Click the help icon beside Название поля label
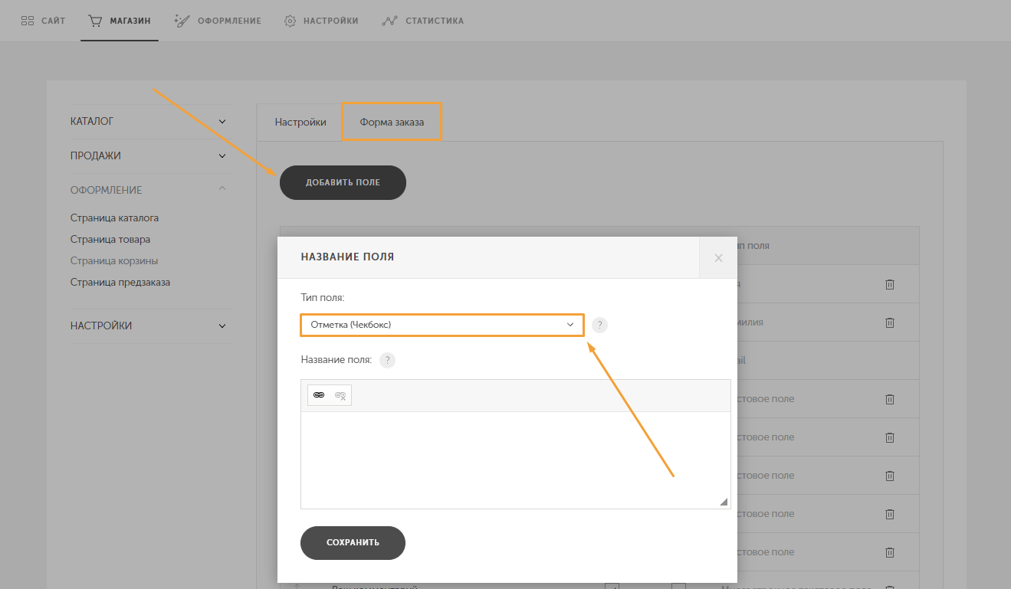The image size is (1011, 589). (x=388, y=360)
